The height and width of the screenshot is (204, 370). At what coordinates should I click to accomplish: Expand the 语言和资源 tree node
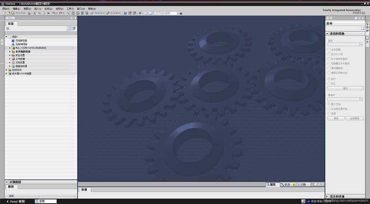coord(10,66)
